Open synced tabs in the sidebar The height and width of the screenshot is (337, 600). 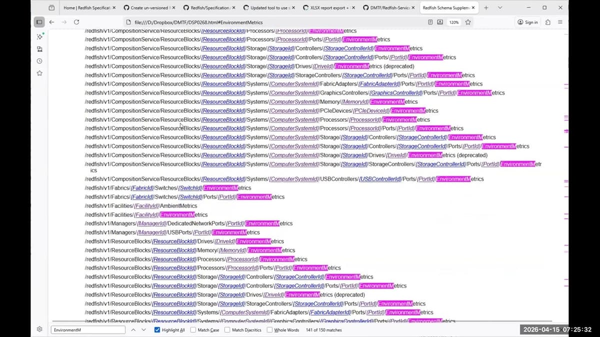click(39, 49)
